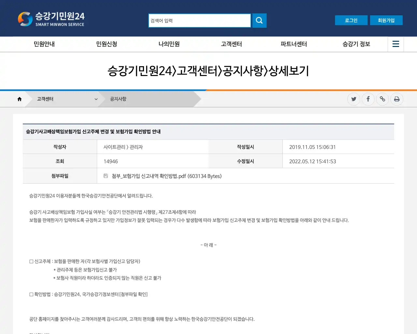Click the post title 승강기사고배상책임보험가입 신고주체 변경
This screenshot has height=334, width=417.
[93, 132]
